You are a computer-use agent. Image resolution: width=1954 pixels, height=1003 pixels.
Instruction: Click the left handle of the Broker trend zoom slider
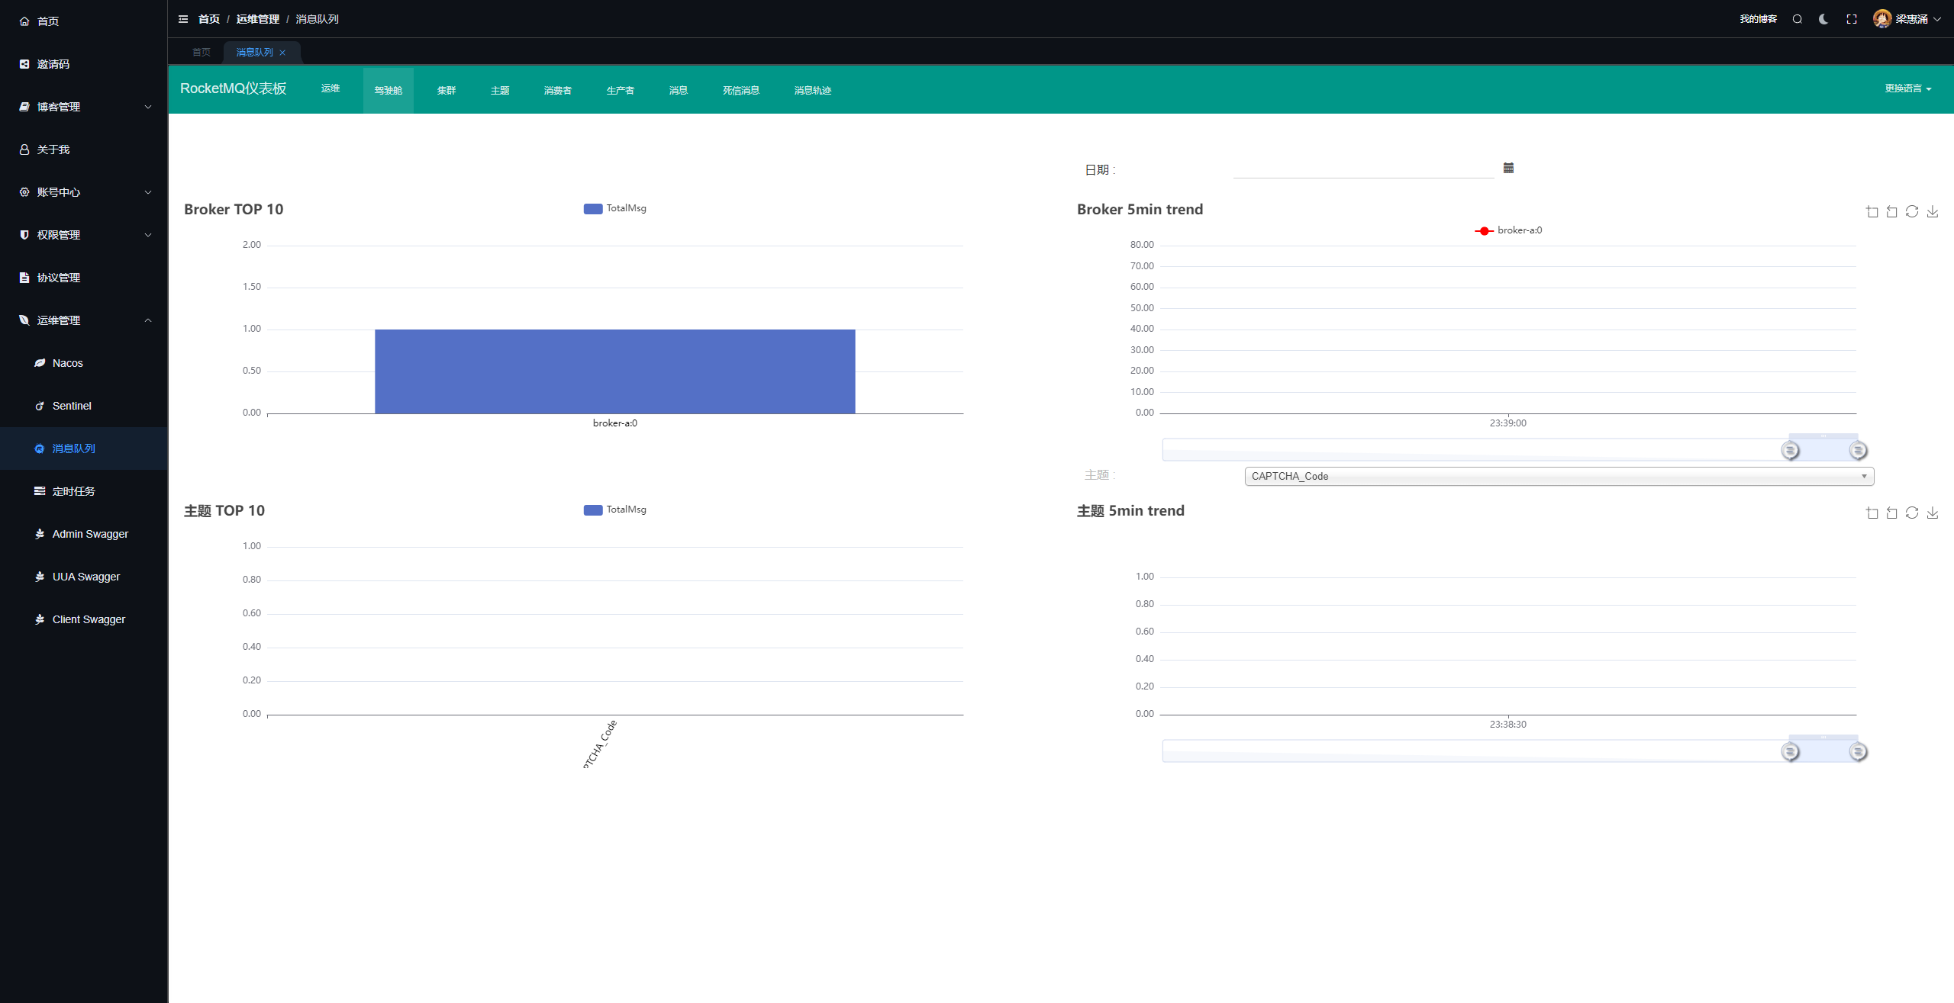pos(1790,450)
